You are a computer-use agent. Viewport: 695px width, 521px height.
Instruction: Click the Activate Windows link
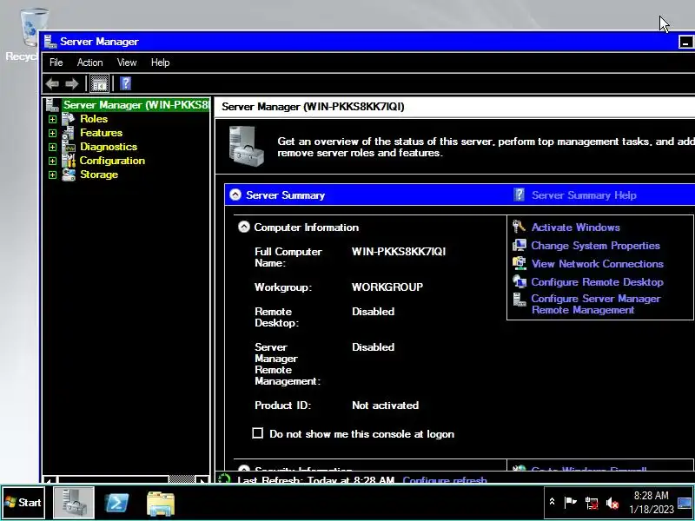[x=575, y=228]
